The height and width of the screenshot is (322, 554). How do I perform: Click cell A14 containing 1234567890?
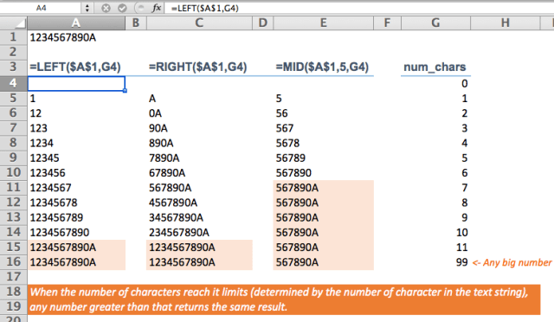click(76, 232)
